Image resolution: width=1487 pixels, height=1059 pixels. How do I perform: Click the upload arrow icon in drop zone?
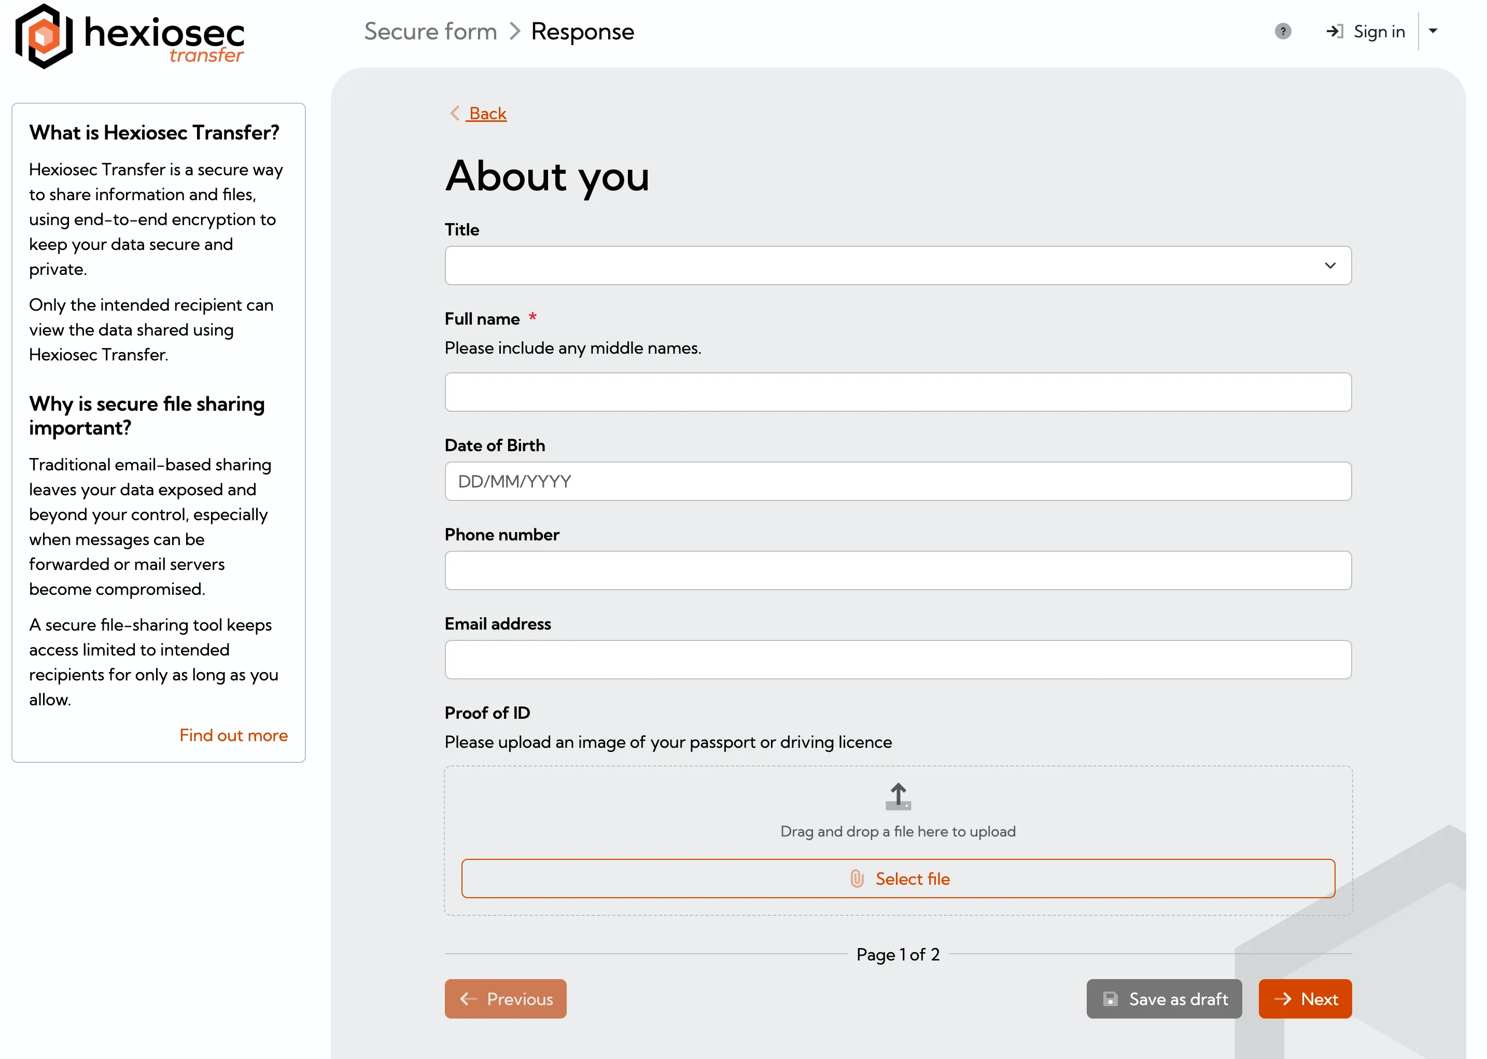(x=897, y=796)
